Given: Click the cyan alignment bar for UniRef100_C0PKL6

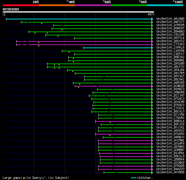Looking at the screenshot, I should (117, 48).
